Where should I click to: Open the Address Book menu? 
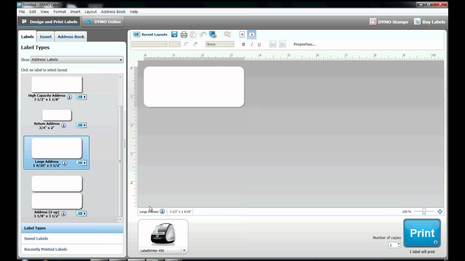pyautogui.click(x=113, y=12)
